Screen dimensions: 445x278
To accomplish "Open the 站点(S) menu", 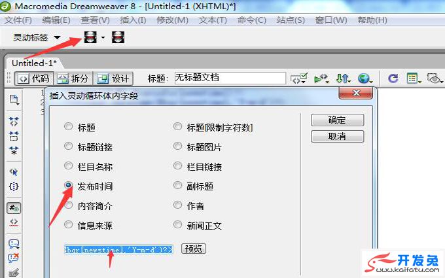I will coord(291,20).
